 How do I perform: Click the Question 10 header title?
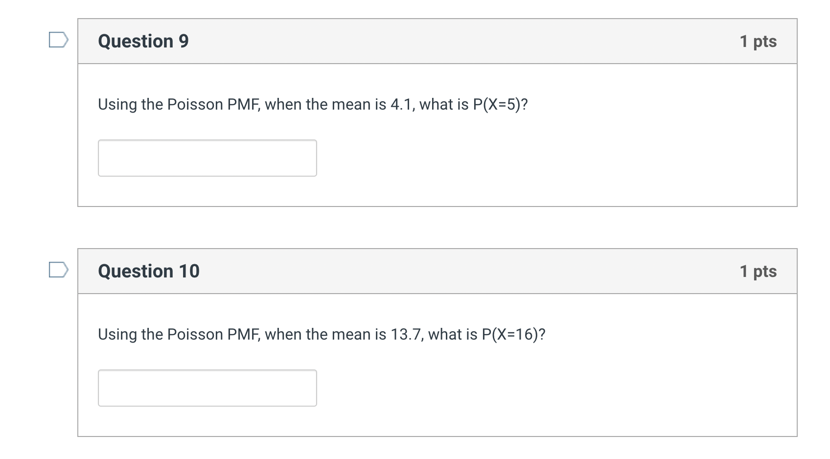pos(149,271)
